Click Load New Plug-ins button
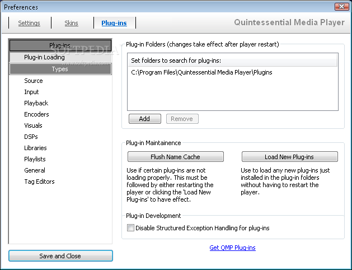The height and width of the screenshot is (270, 352). tap(289, 156)
